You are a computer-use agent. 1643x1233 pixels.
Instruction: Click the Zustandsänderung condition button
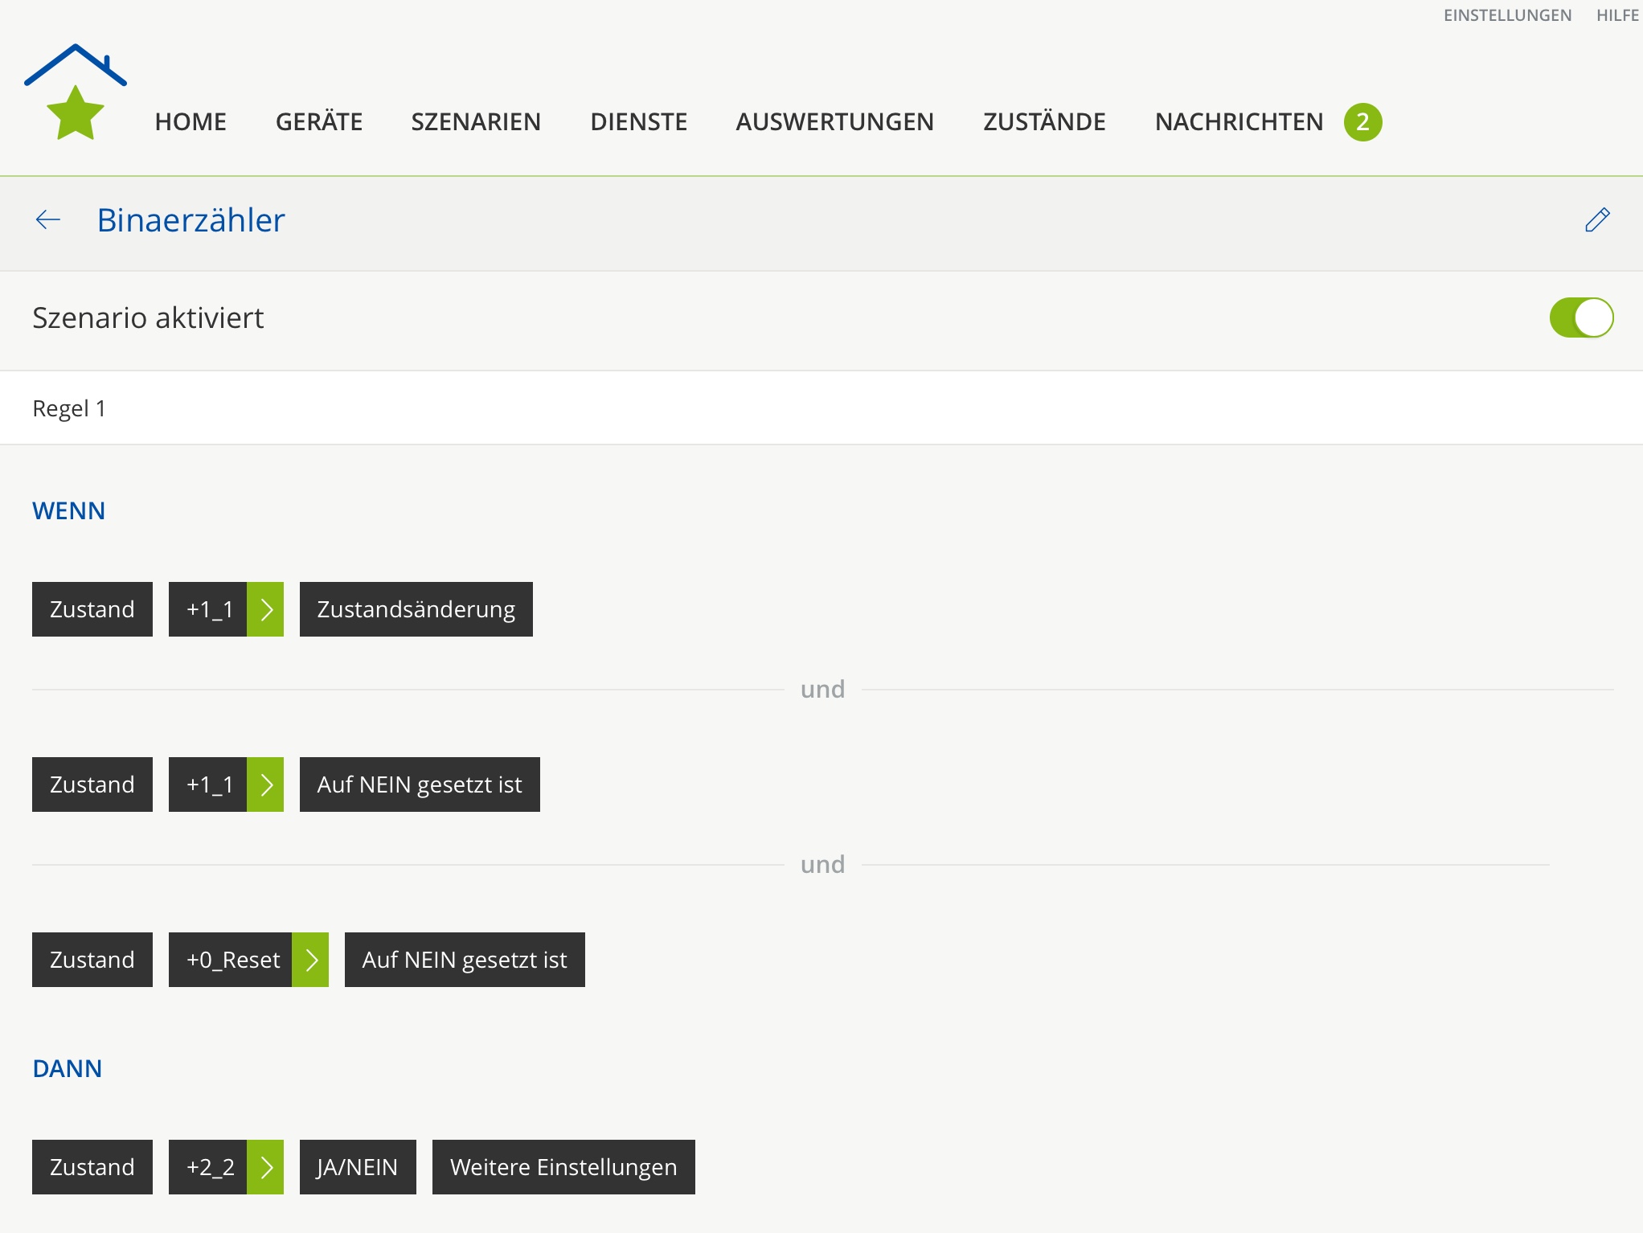pyautogui.click(x=416, y=609)
